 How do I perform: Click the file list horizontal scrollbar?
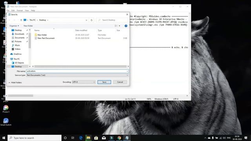click(80, 66)
